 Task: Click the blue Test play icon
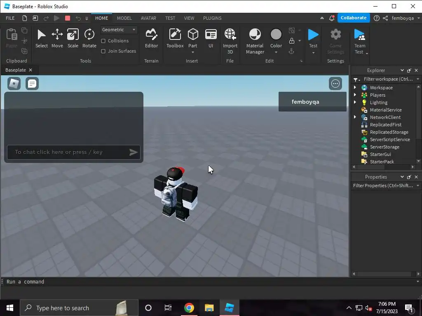tap(313, 35)
